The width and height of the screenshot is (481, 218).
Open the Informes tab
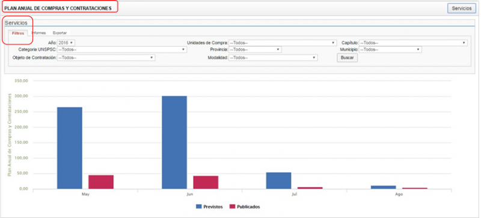tap(38, 33)
